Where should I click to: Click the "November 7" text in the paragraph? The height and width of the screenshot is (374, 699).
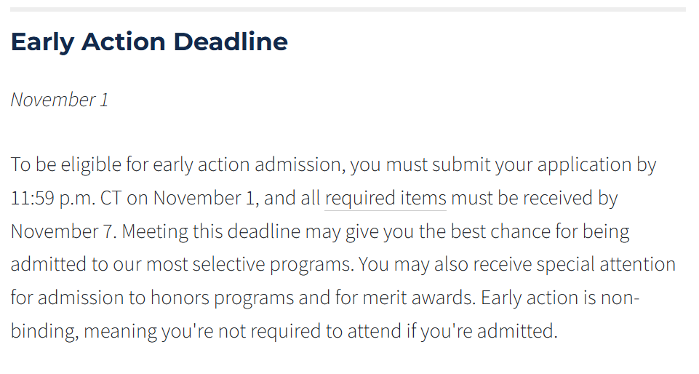point(63,231)
